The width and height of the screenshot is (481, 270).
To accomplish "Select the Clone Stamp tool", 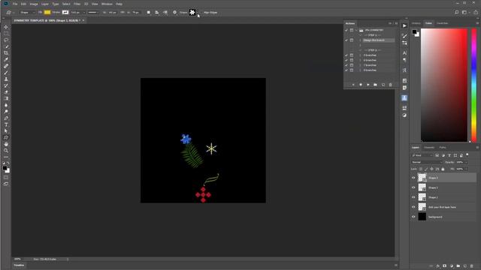I will tap(6, 79).
